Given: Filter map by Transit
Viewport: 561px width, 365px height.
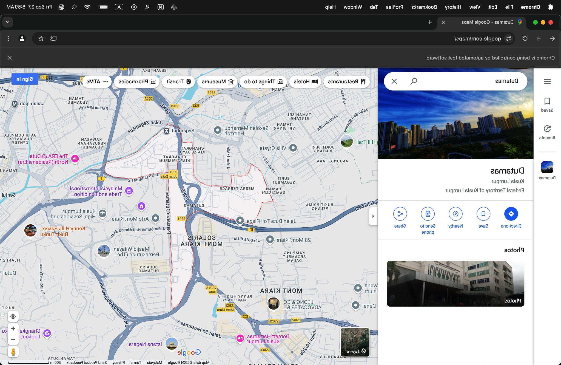Looking at the screenshot, I should point(178,81).
